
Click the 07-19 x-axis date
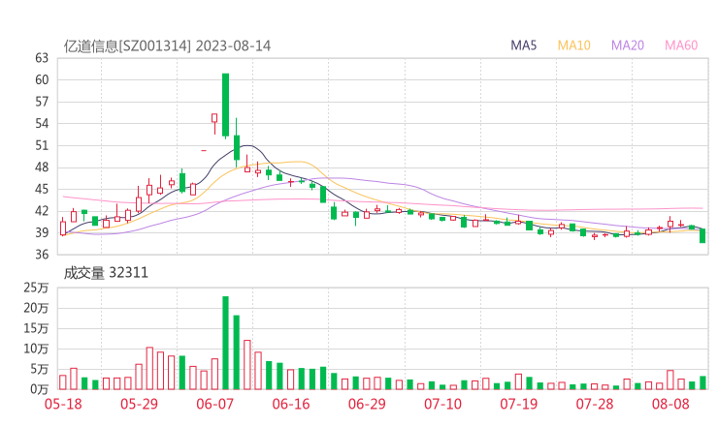518,403
